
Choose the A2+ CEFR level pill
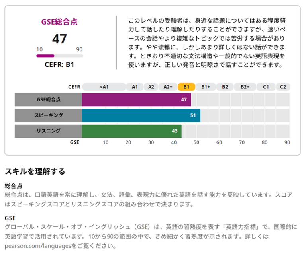(167, 87)
